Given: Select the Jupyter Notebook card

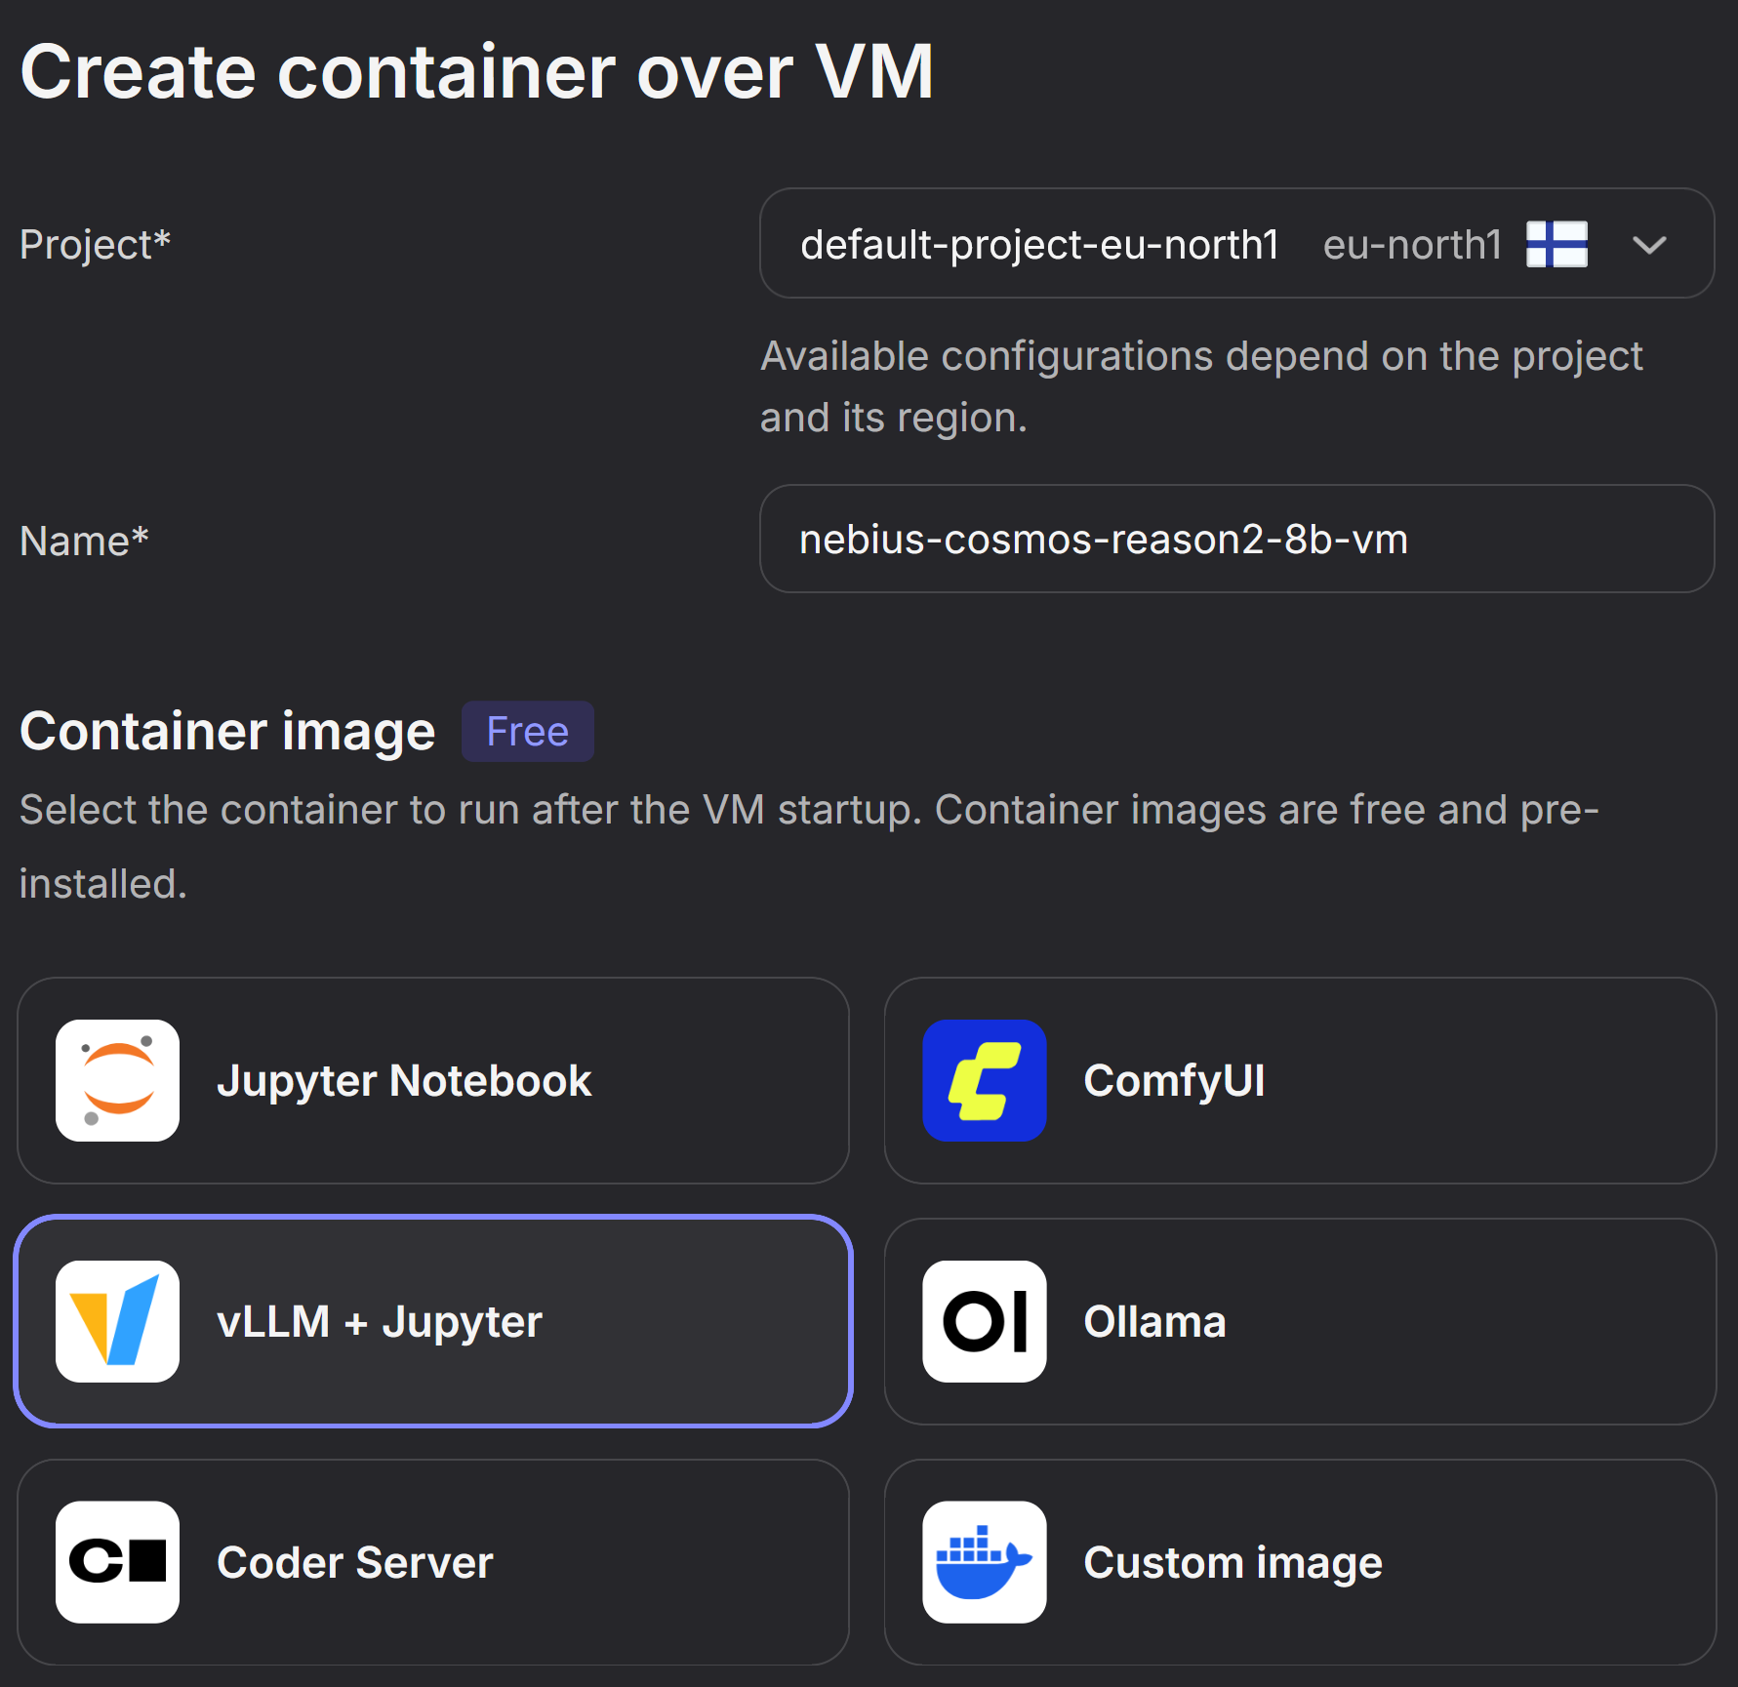Looking at the screenshot, I should [x=434, y=1080].
